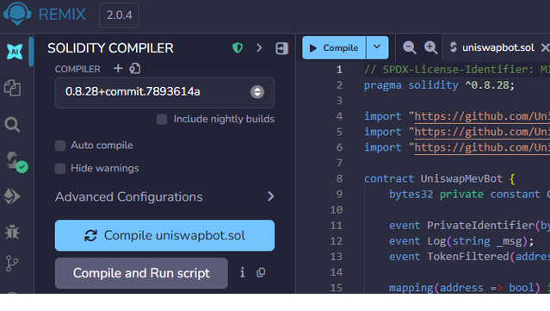Enable Hide warnings checkbox

click(60, 169)
